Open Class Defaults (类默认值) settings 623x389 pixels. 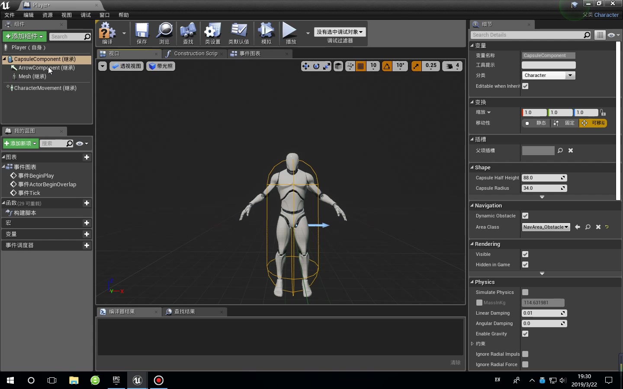pyautogui.click(x=239, y=33)
